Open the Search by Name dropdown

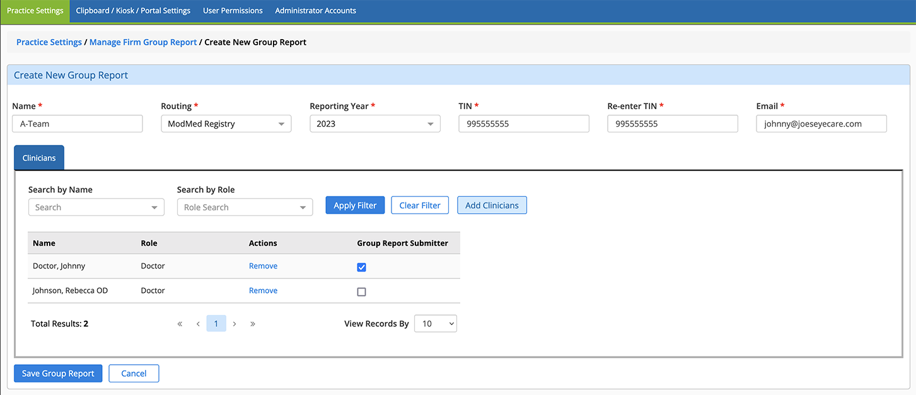pos(96,207)
